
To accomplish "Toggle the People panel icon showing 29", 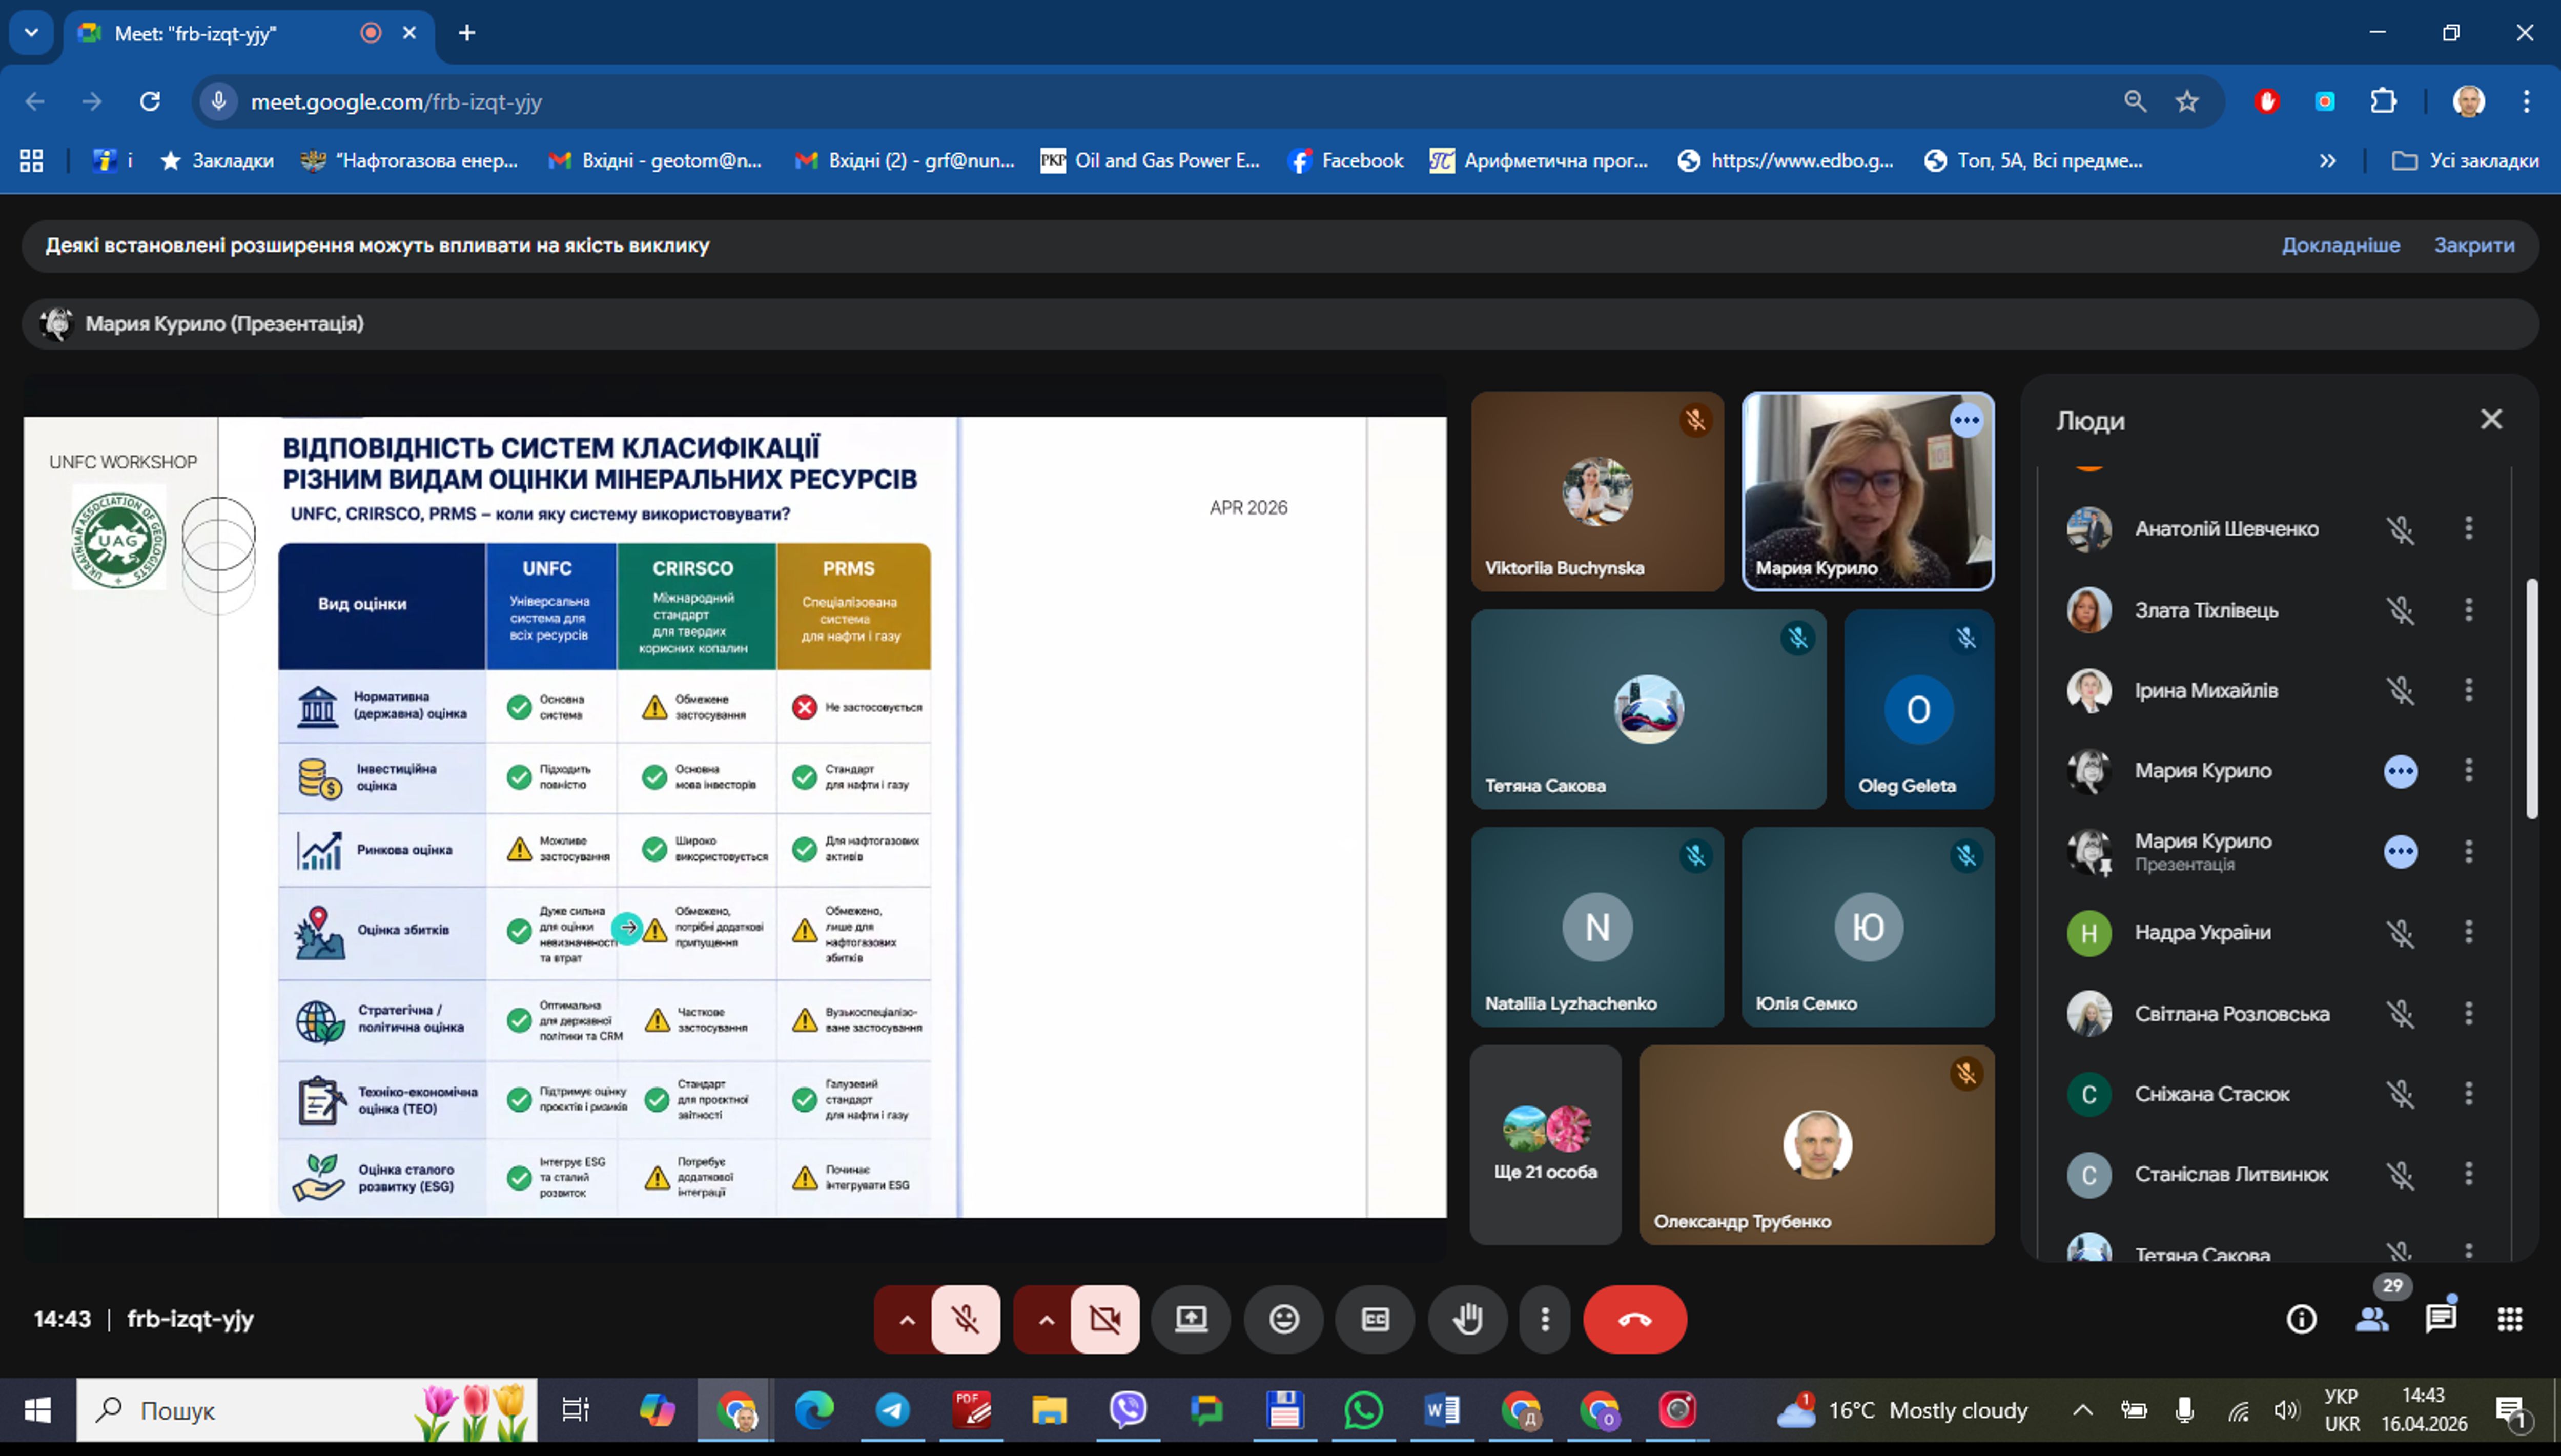I will (x=2372, y=1319).
